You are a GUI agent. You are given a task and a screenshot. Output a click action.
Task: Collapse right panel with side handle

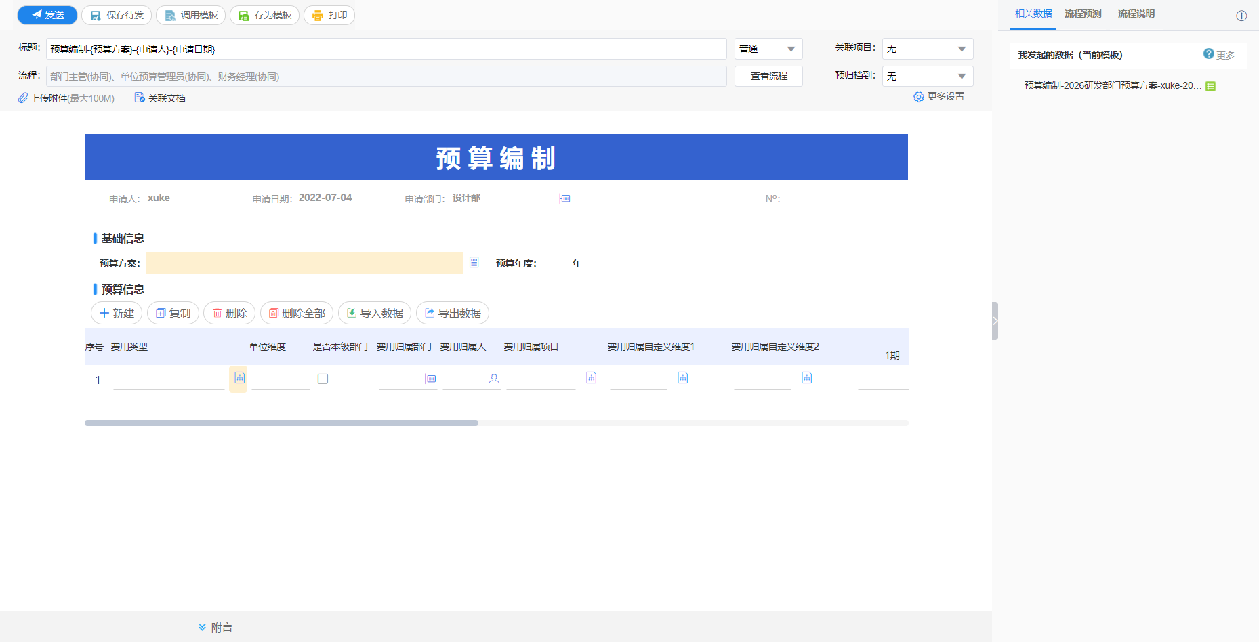click(995, 321)
